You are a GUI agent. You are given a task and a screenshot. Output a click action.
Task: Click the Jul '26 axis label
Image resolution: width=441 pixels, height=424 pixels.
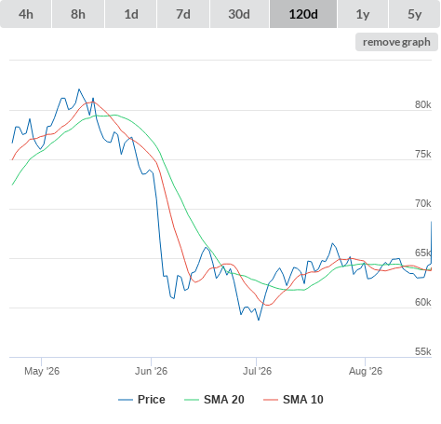pyautogui.click(x=257, y=371)
